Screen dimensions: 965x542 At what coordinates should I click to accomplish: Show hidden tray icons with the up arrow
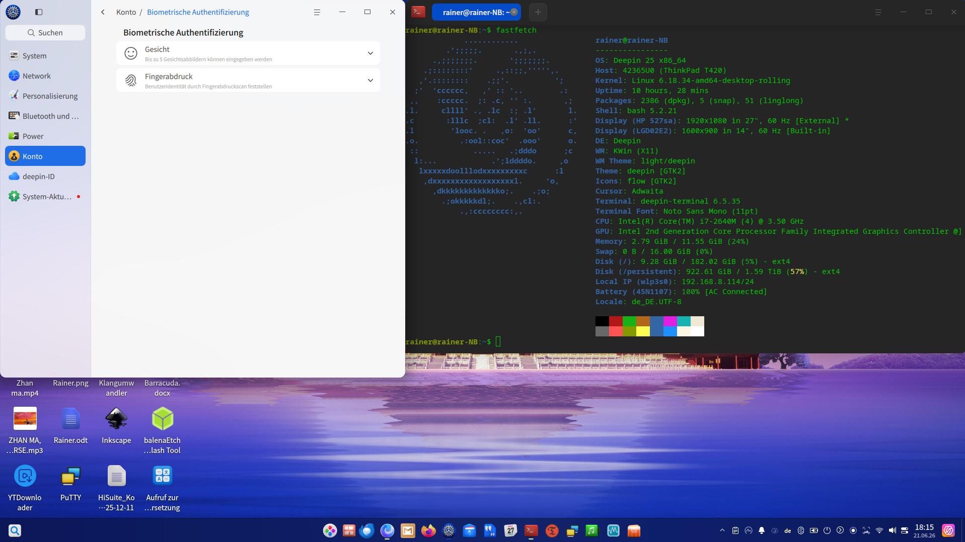click(722, 530)
